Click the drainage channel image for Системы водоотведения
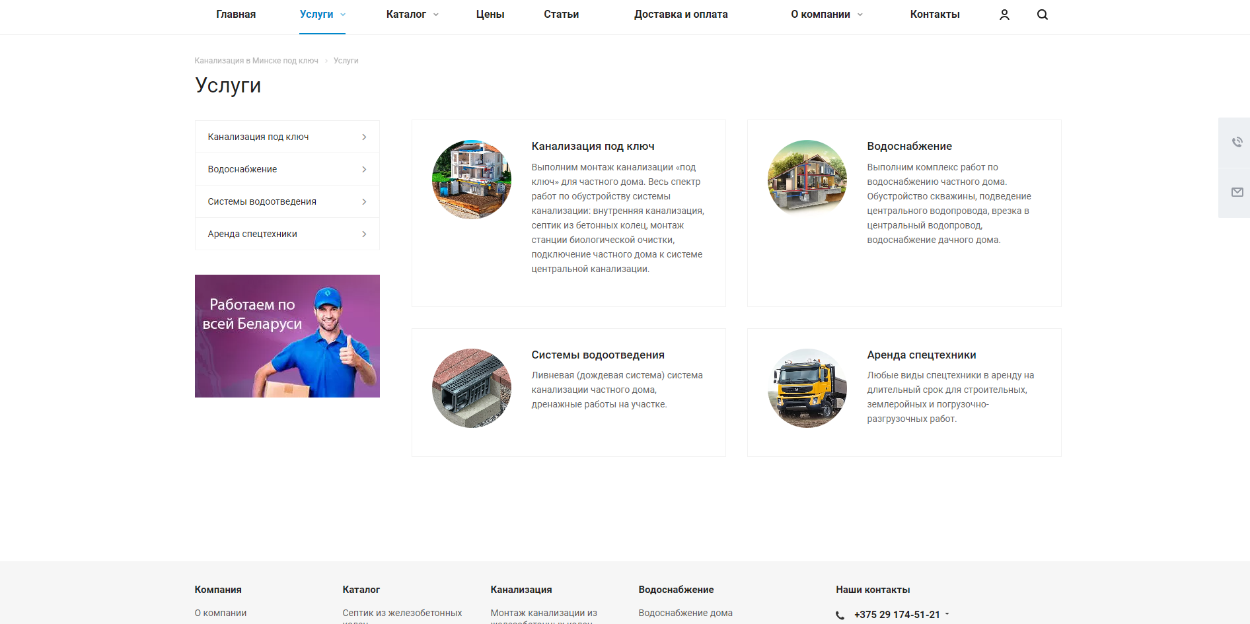The image size is (1250, 624). pos(472,388)
